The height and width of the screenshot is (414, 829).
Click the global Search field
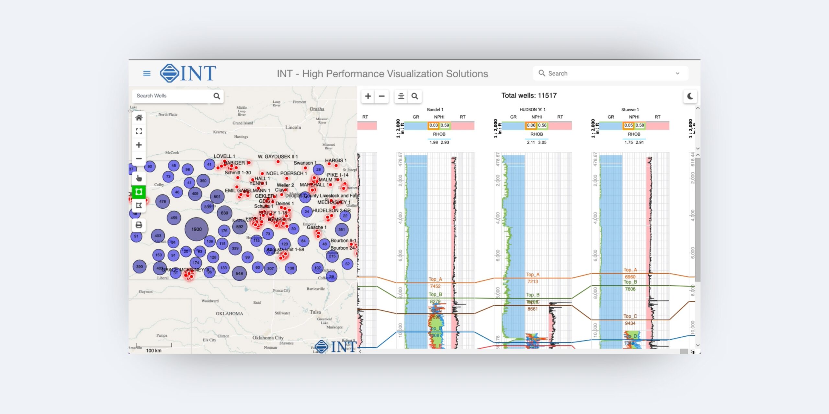610,73
